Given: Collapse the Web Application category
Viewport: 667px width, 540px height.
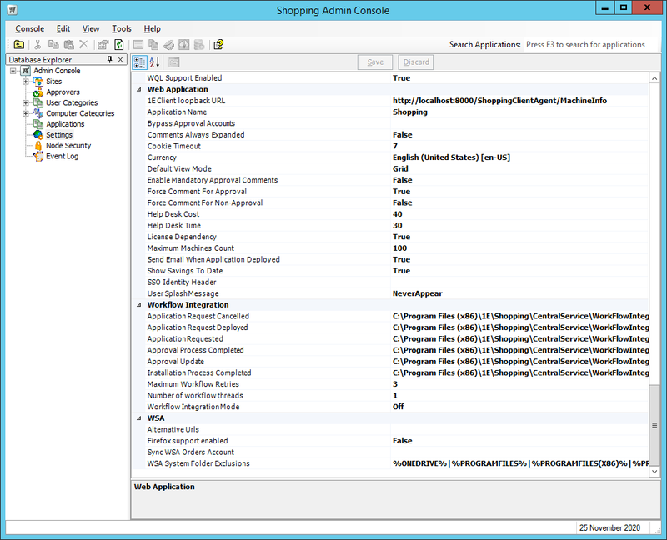Looking at the screenshot, I should coord(139,90).
